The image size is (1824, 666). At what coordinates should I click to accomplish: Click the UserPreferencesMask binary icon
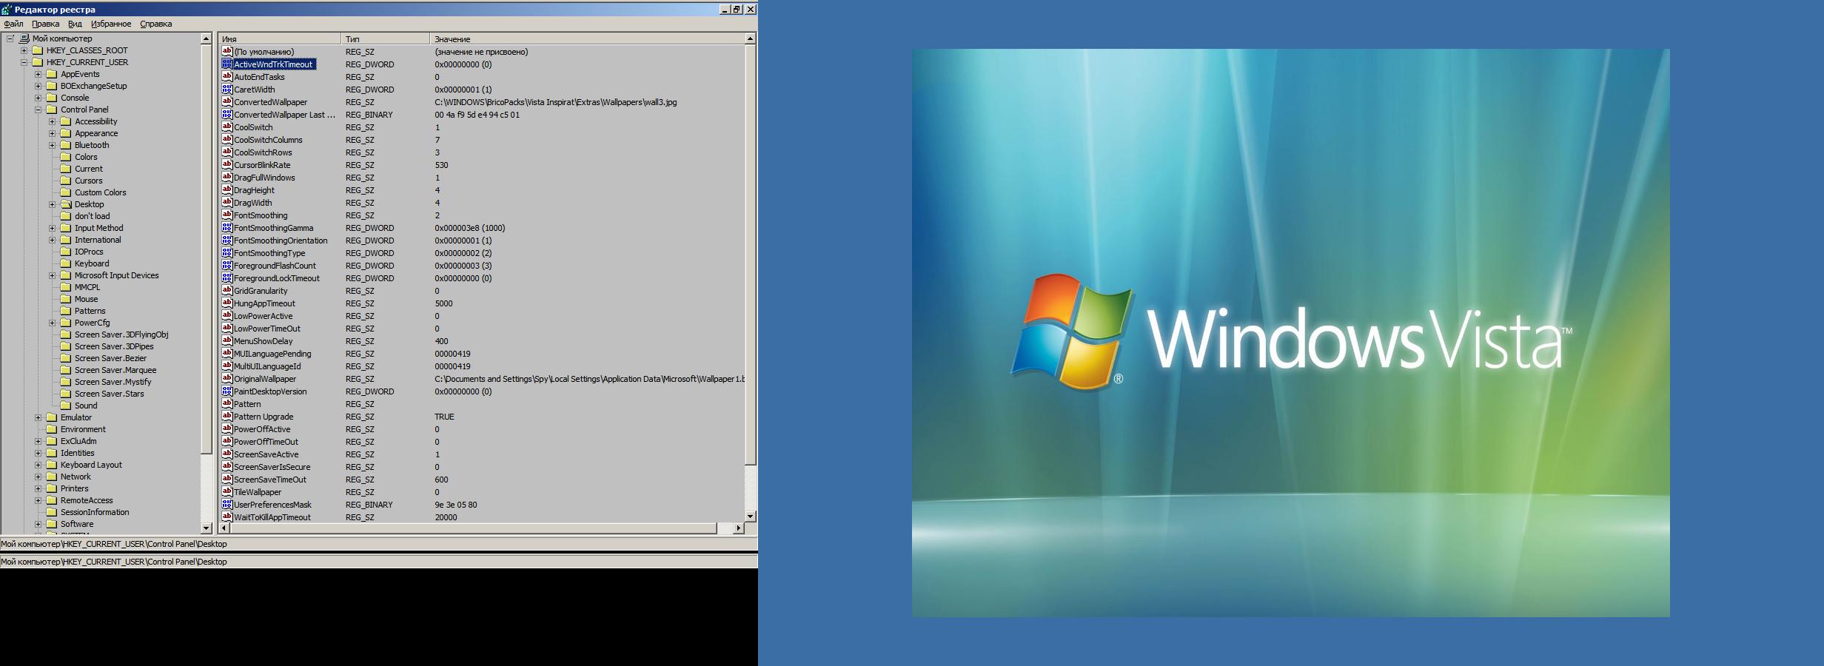[x=227, y=505]
